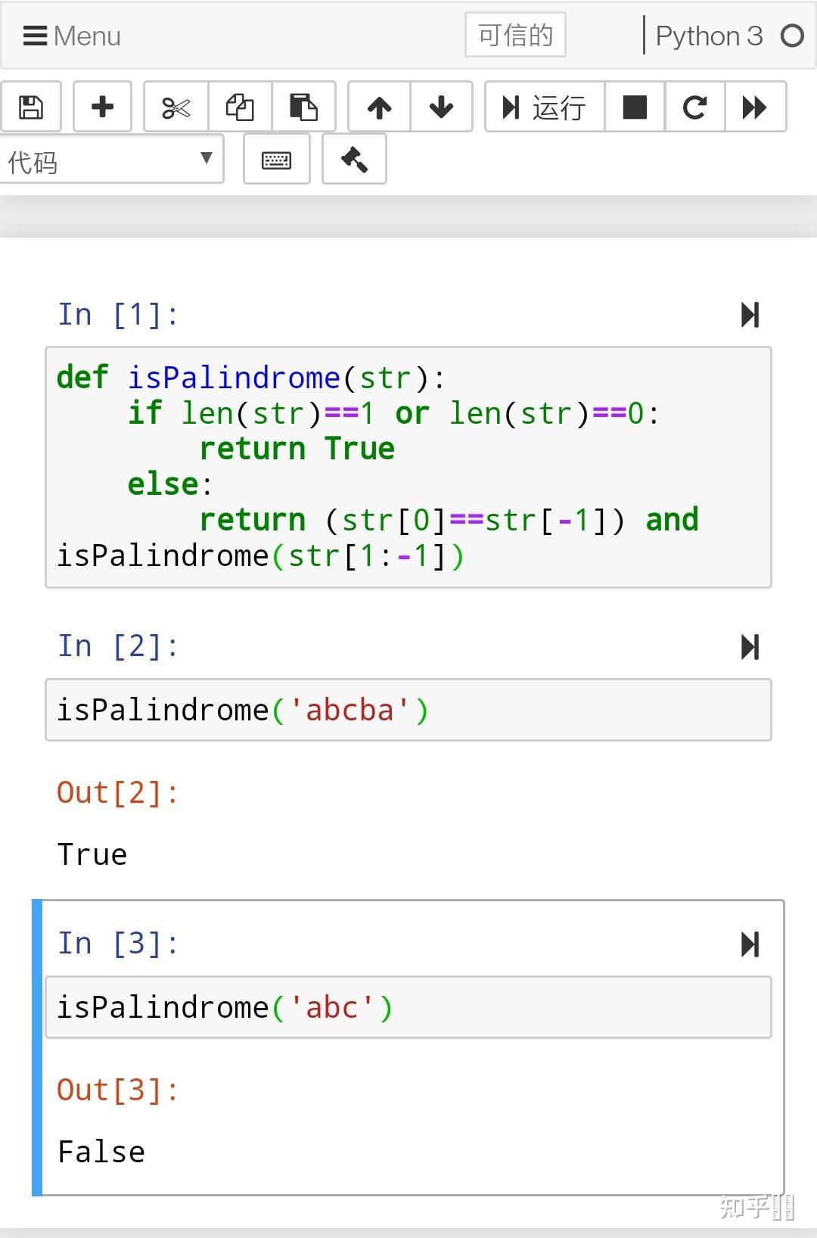Move selected cell down
Image resolution: width=817 pixels, height=1238 pixels.
442,107
